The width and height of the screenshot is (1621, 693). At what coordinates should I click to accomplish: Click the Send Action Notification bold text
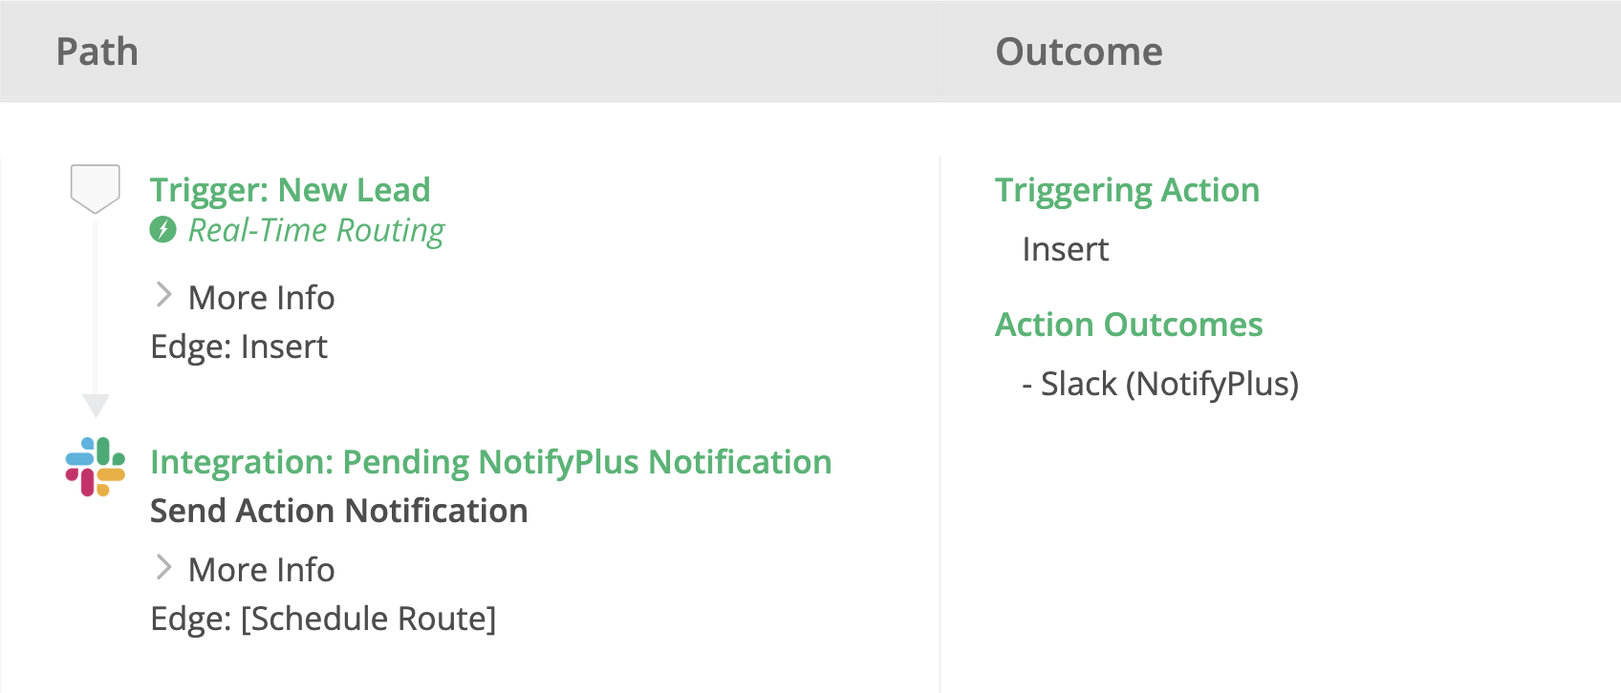point(338,511)
